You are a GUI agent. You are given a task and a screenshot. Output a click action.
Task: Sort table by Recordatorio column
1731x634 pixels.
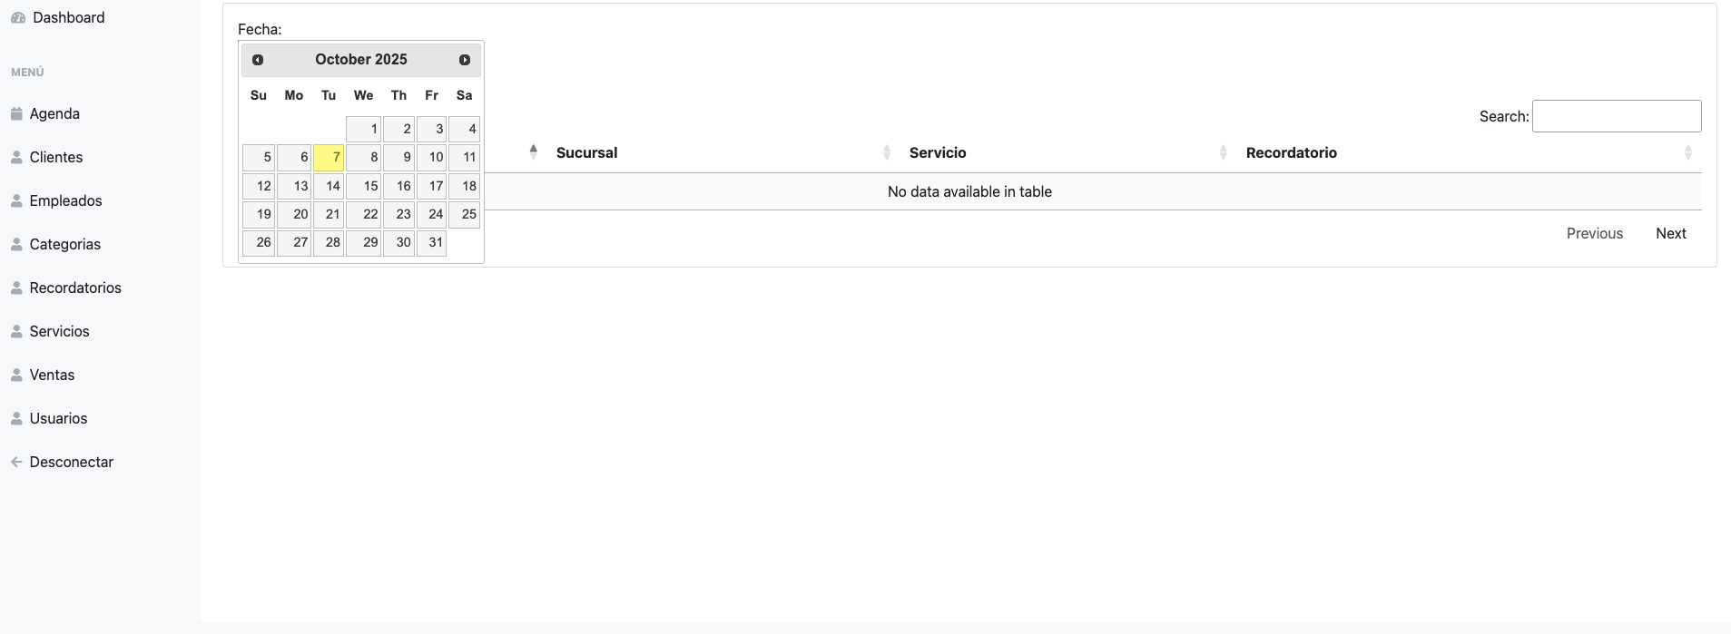(1291, 153)
